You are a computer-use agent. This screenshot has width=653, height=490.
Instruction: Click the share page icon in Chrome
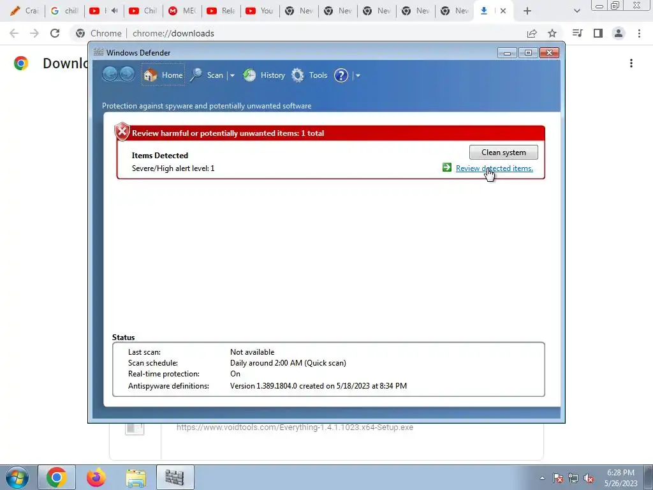coord(532,33)
